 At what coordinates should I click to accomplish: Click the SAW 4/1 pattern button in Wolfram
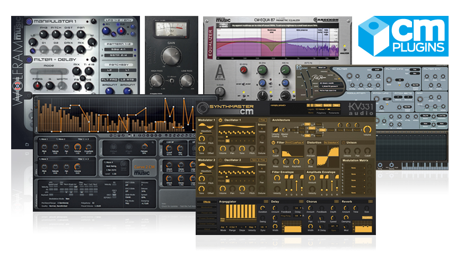(118, 49)
